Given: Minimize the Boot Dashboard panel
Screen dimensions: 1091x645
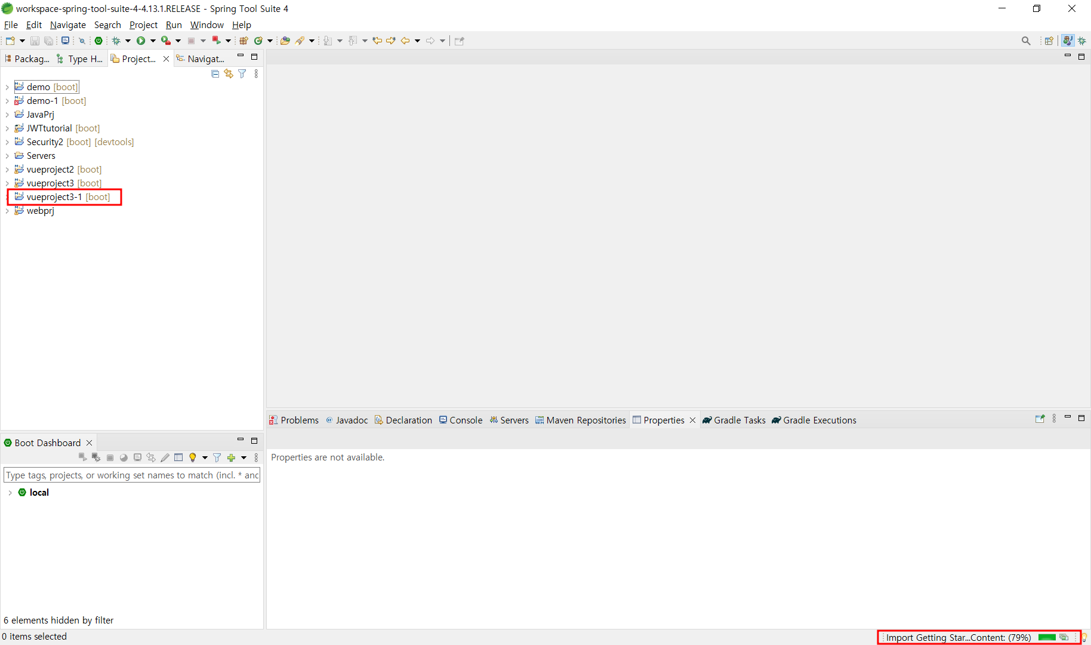Looking at the screenshot, I should click(x=241, y=440).
